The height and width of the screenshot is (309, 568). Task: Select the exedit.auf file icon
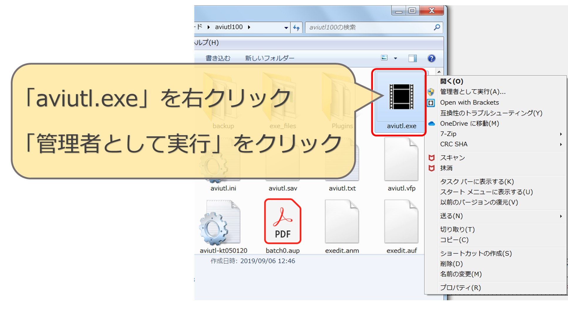pos(401,221)
